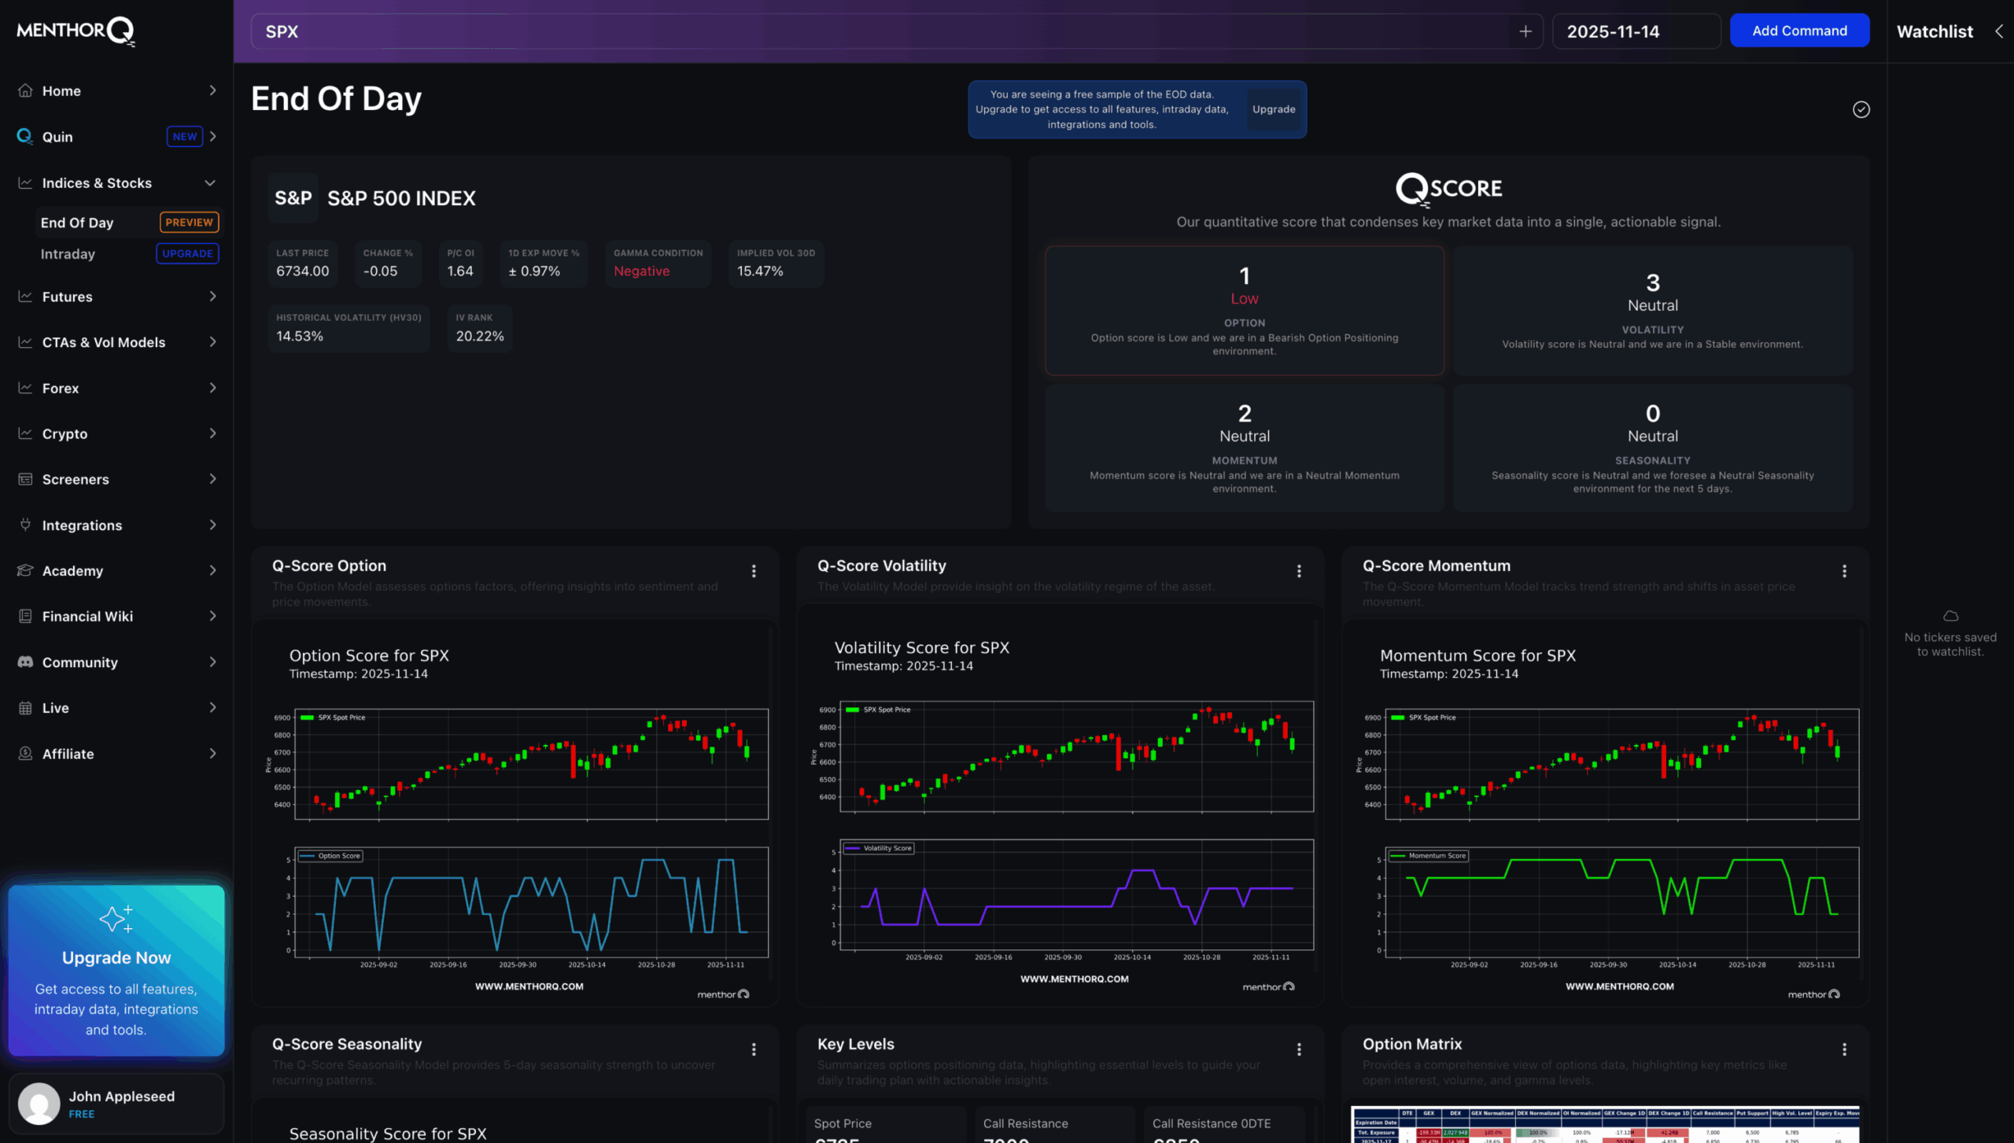Viewport: 2014px width, 1143px height.
Task: Open the Crypto section
Action: 64,433
